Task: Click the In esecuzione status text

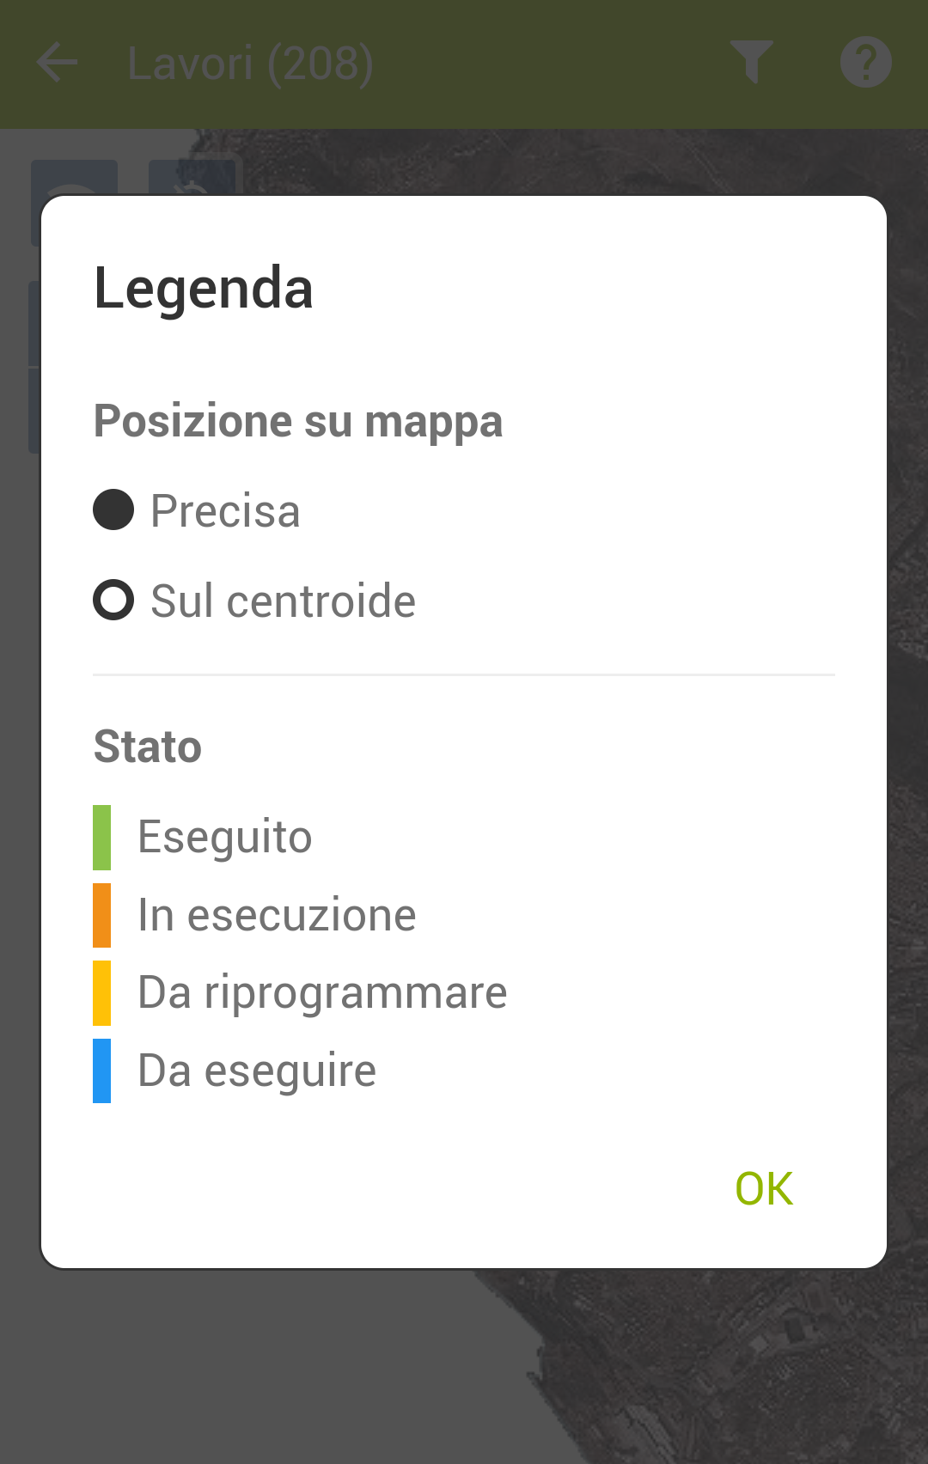Action: tap(277, 915)
